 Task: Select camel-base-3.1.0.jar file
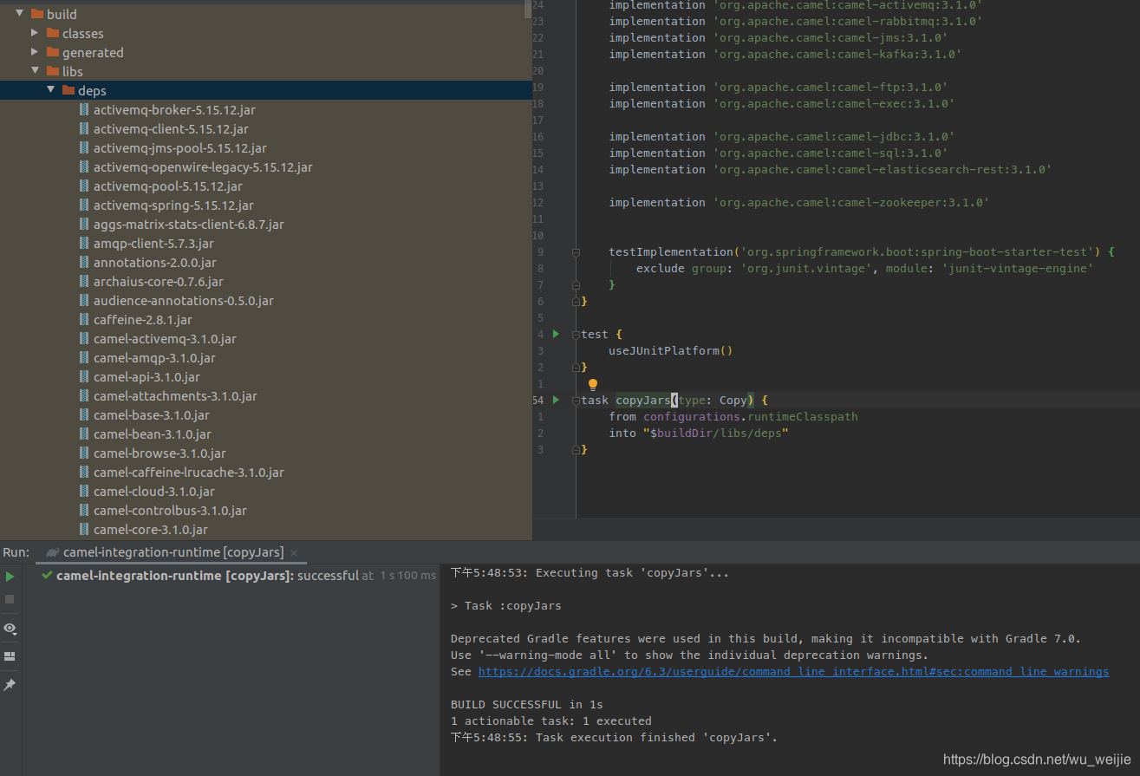[152, 415]
